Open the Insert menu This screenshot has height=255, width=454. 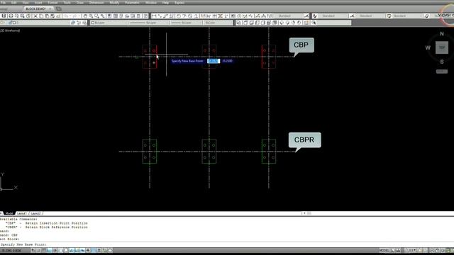pos(38,3)
